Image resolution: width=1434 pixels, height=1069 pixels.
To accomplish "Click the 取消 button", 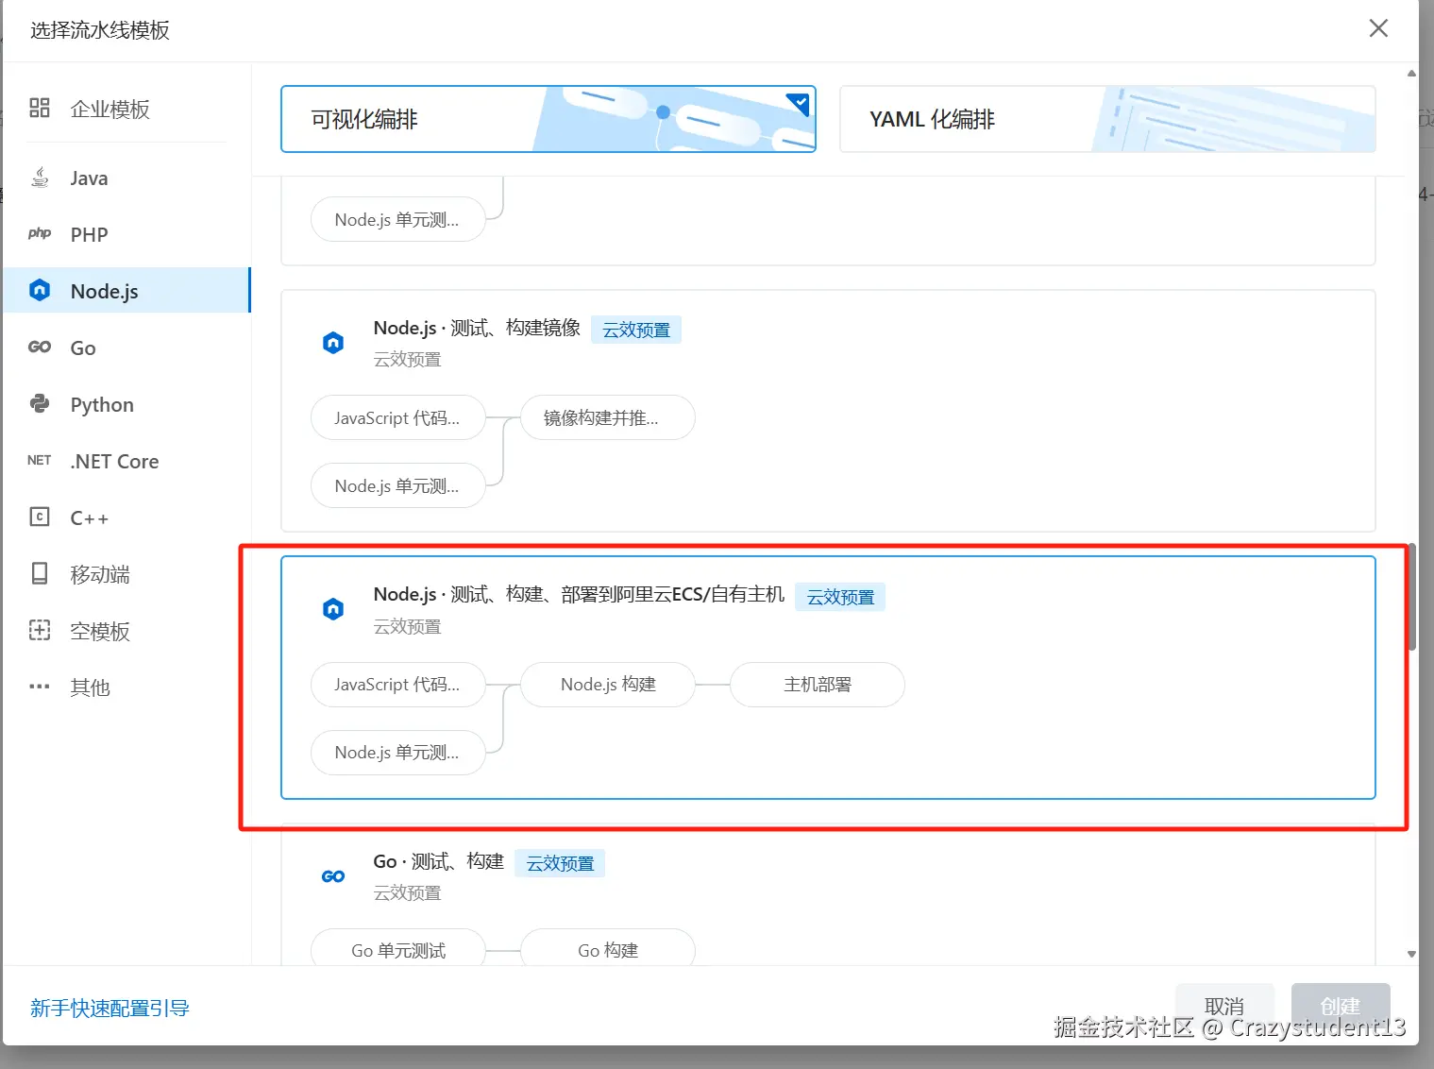I will pyautogui.click(x=1224, y=1007).
